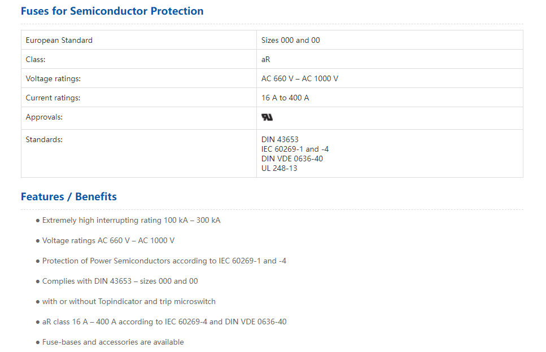Select the 16 A to 400 A value
546x352 pixels.
(x=285, y=98)
